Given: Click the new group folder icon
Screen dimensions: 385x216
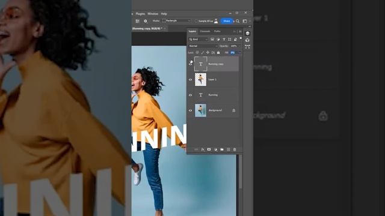Looking at the screenshot, I should click(x=222, y=149).
